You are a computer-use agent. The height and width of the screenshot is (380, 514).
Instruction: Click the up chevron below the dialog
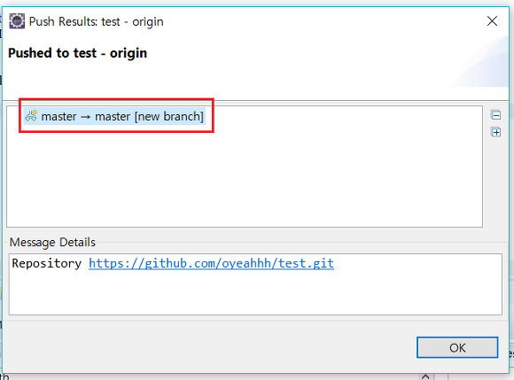click(425, 376)
